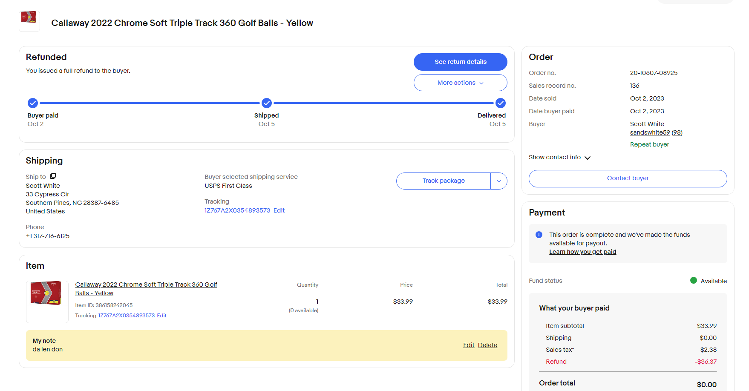Click the What your buyer paid heading

click(x=574, y=308)
